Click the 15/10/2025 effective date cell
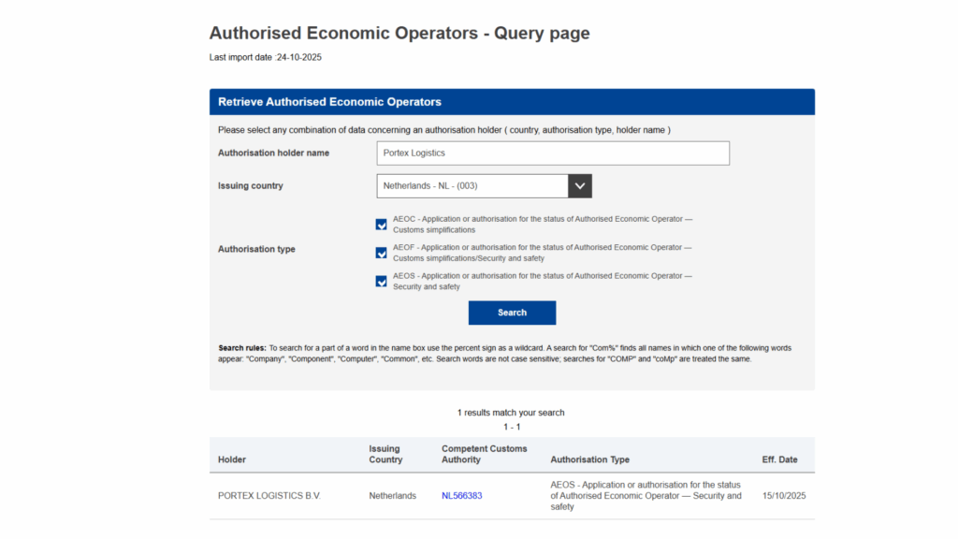This screenshot has width=958, height=539. click(x=784, y=496)
